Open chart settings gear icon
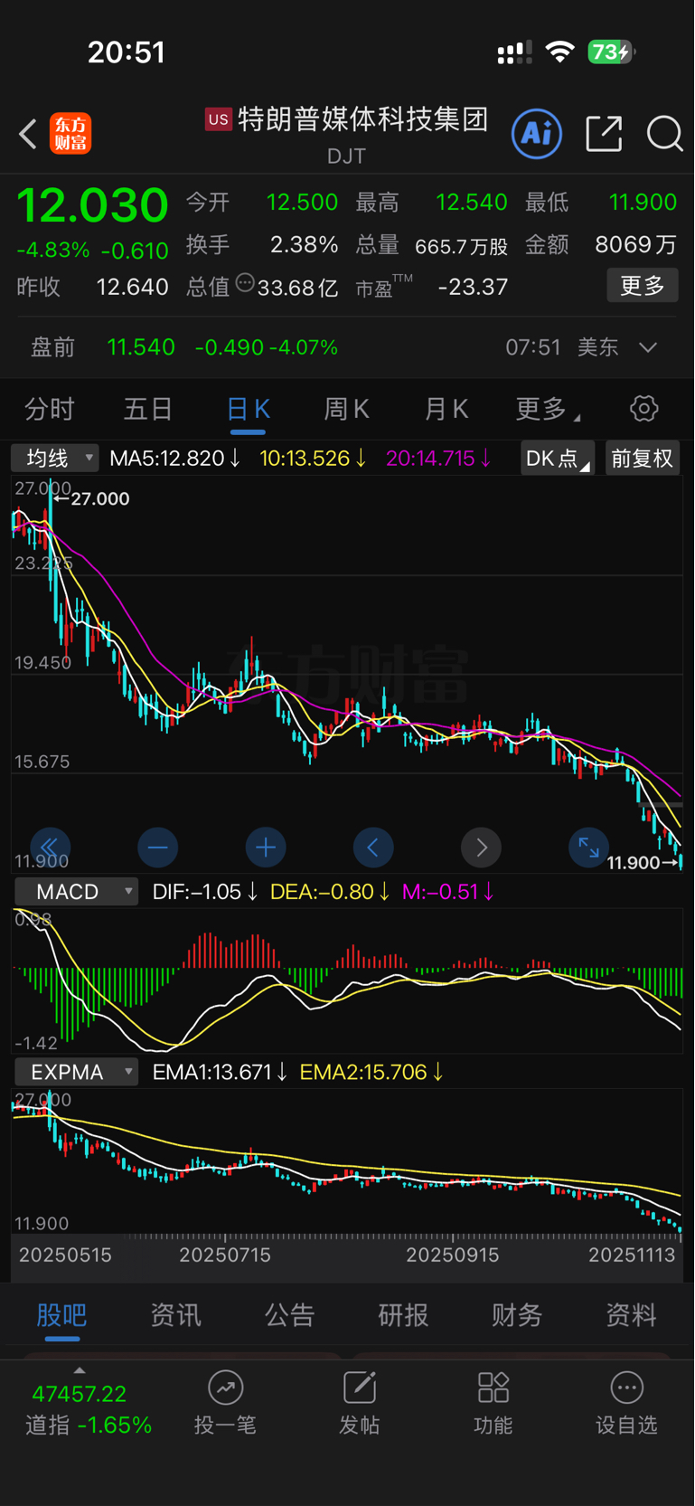The width and height of the screenshot is (695, 1506). 643,409
